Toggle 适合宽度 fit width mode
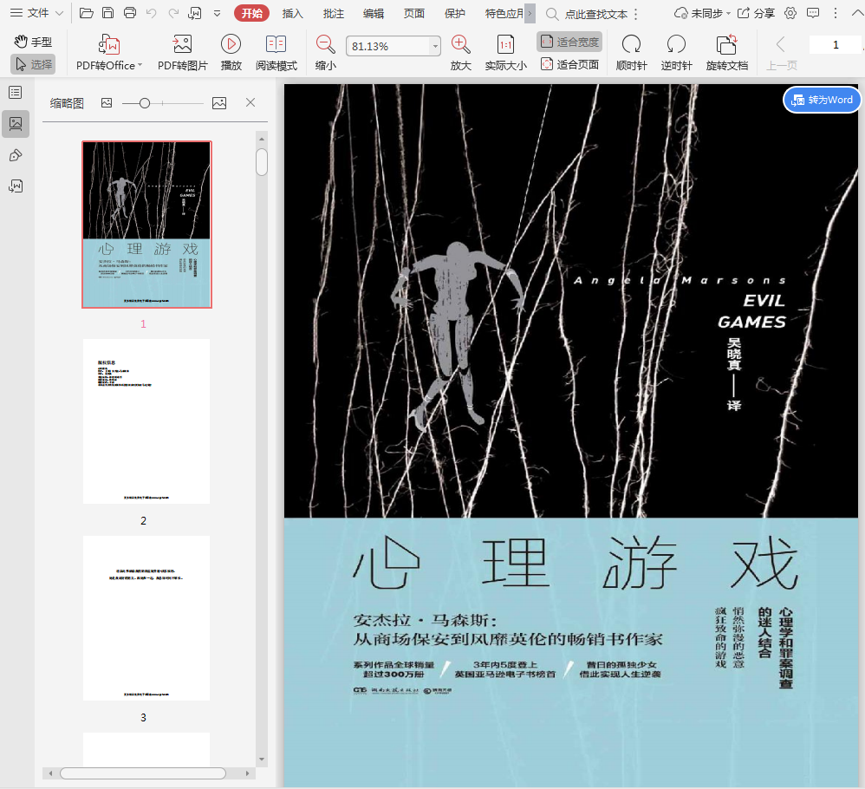The image size is (865, 789). pos(569,42)
